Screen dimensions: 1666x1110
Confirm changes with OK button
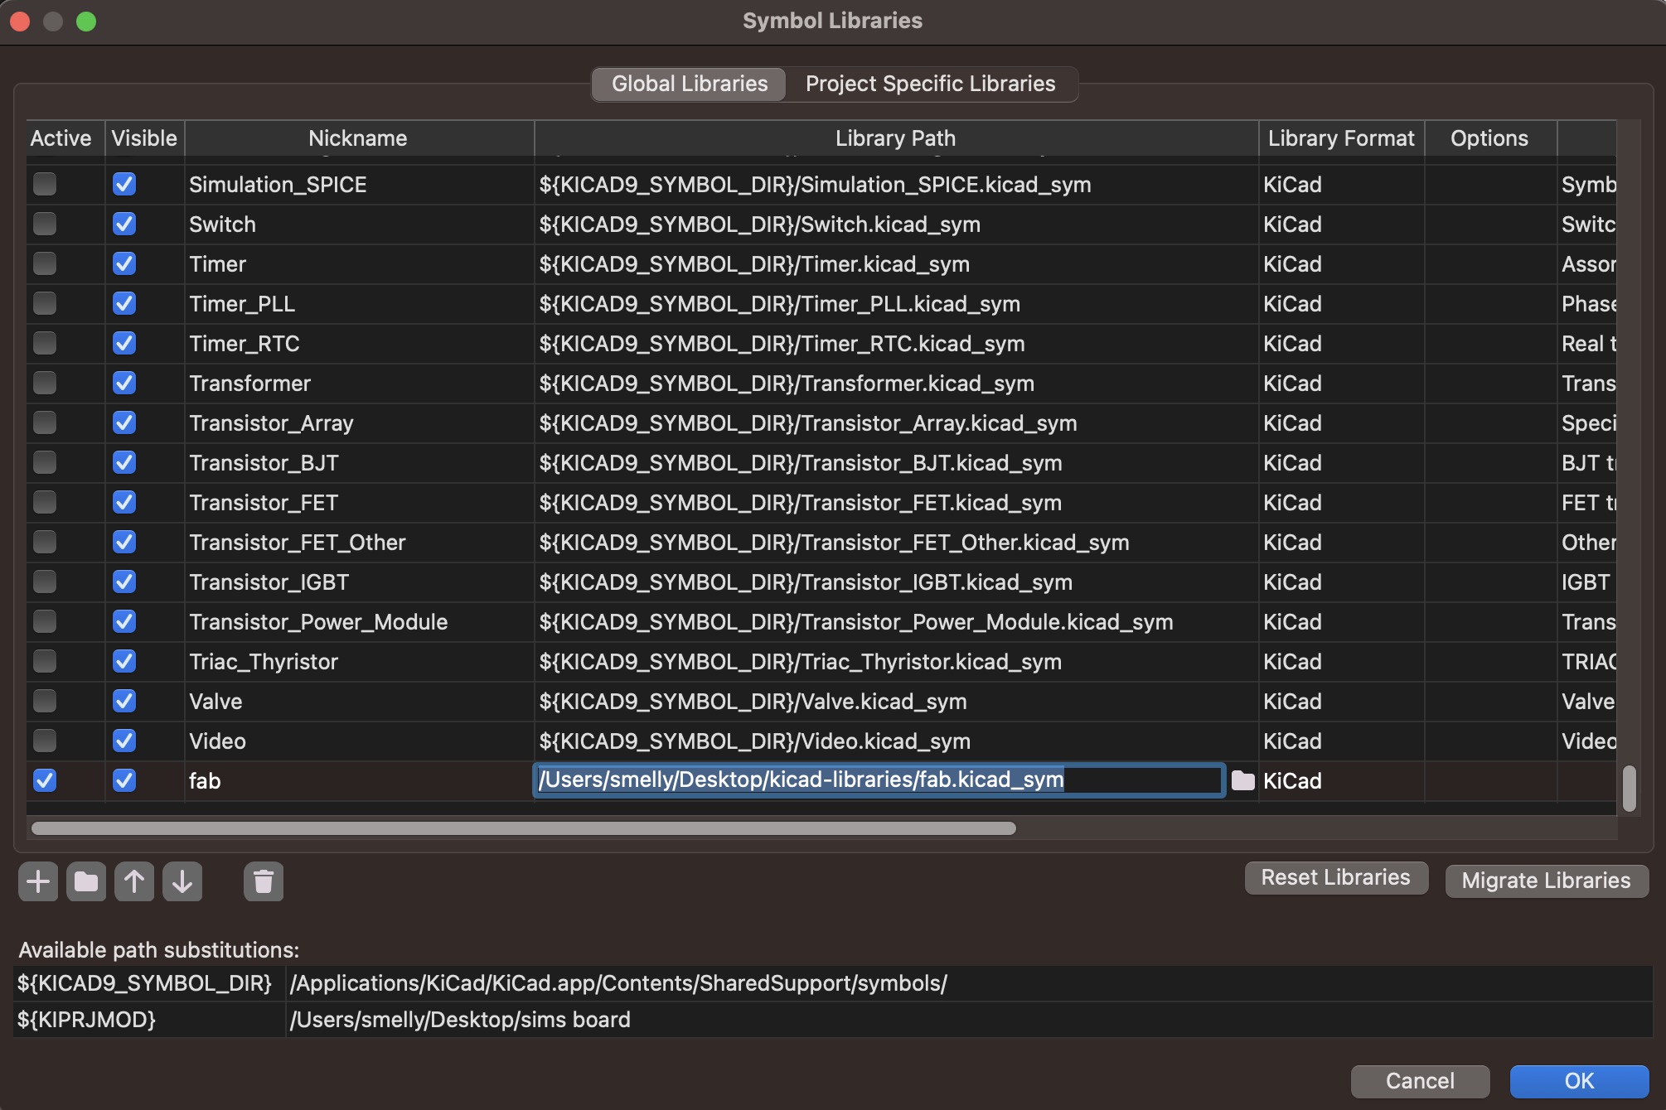(1579, 1081)
